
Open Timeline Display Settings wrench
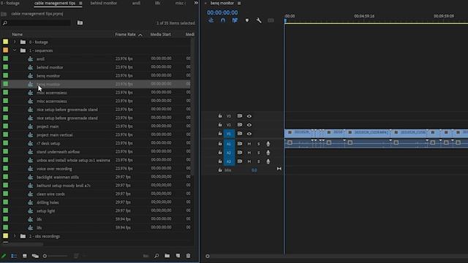pos(259,20)
